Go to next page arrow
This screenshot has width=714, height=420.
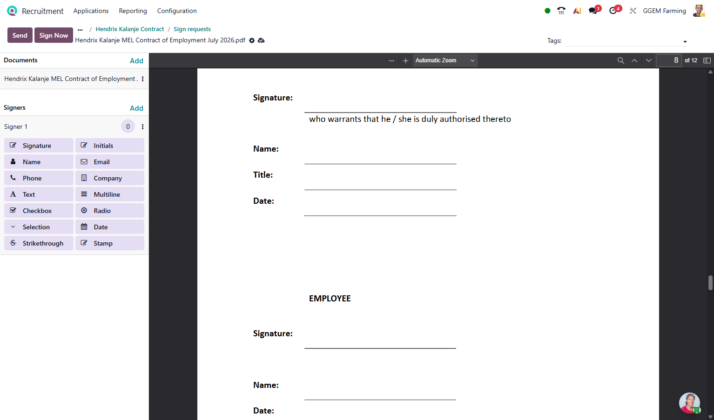click(x=648, y=60)
